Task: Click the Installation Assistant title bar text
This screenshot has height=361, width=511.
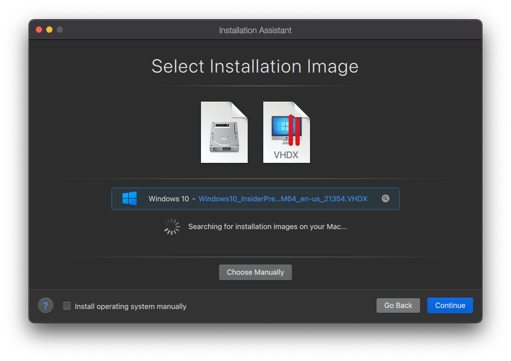Action: 255,30
